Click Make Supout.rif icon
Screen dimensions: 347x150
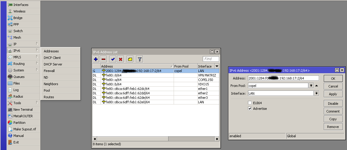(10, 129)
